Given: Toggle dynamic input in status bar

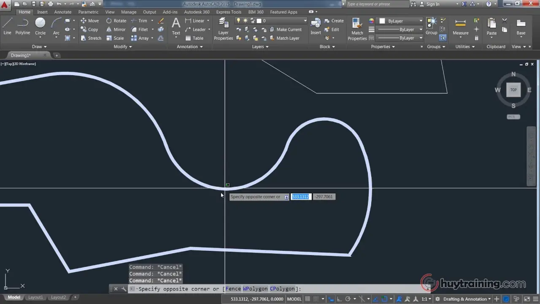Looking at the screenshot, I should (330, 299).
